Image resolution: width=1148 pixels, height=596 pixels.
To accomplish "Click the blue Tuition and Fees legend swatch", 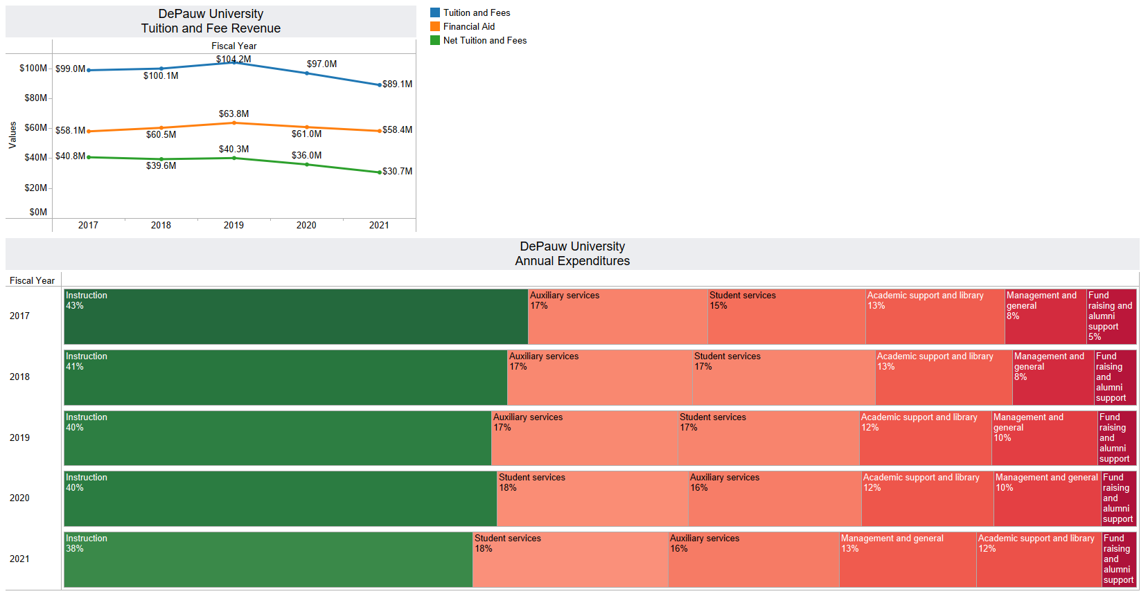I will click(x=435, y=12).
